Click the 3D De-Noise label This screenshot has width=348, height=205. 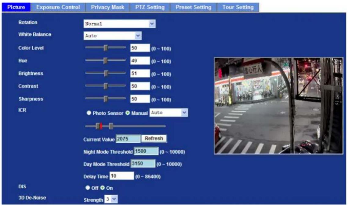pos(32,198)
